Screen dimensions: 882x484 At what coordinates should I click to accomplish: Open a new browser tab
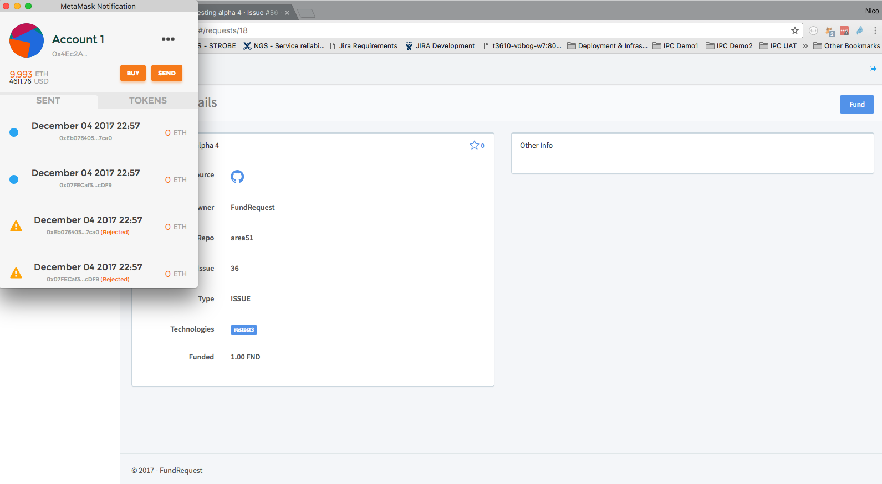point(306,13)
